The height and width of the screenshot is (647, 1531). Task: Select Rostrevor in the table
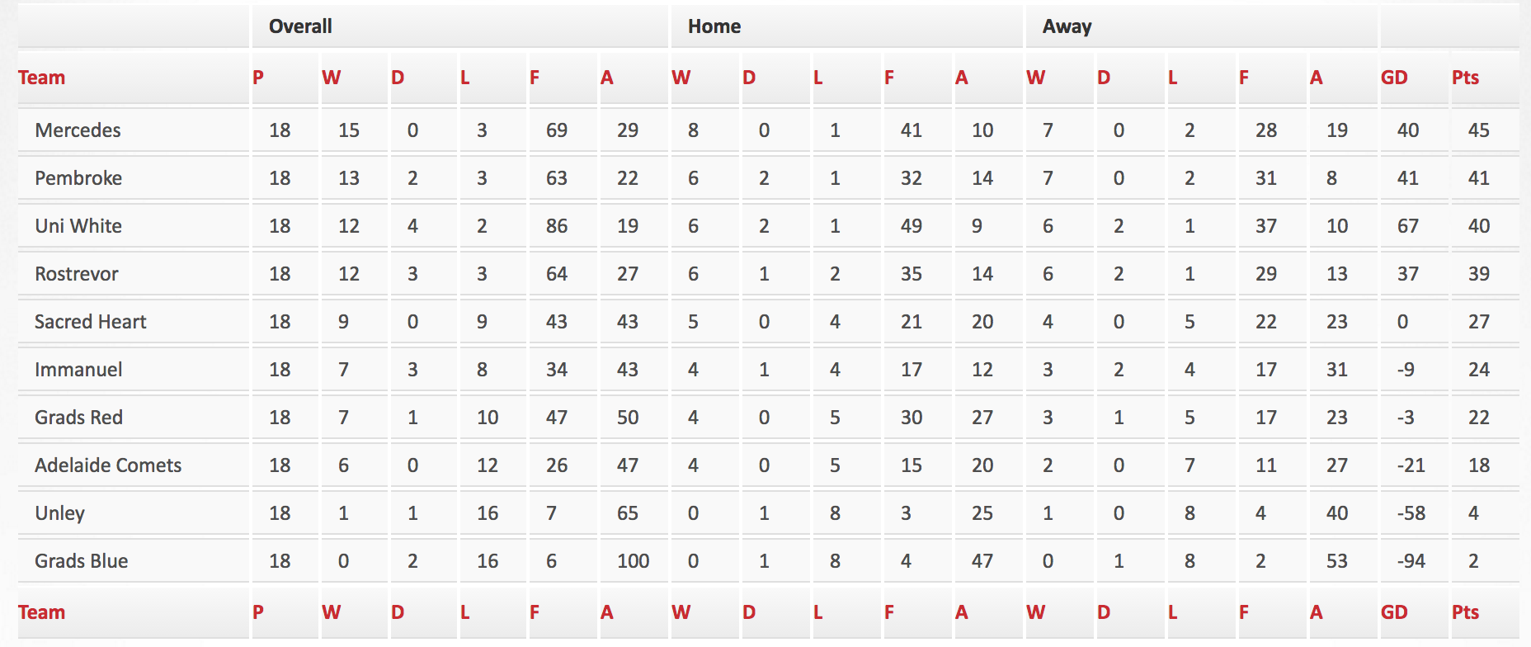point(77,274)
